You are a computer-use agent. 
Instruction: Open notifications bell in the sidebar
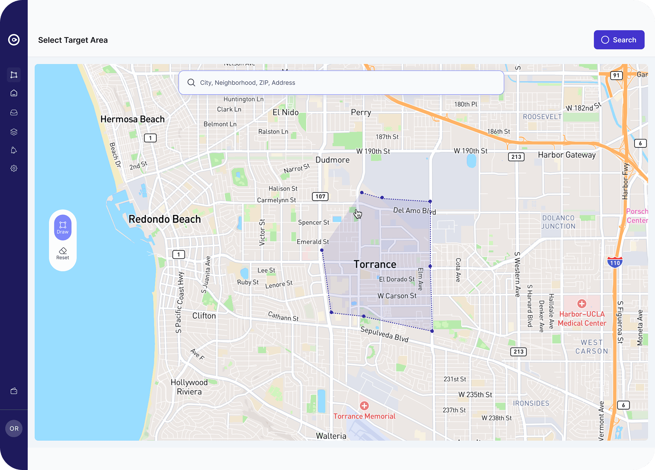point(14,150)
